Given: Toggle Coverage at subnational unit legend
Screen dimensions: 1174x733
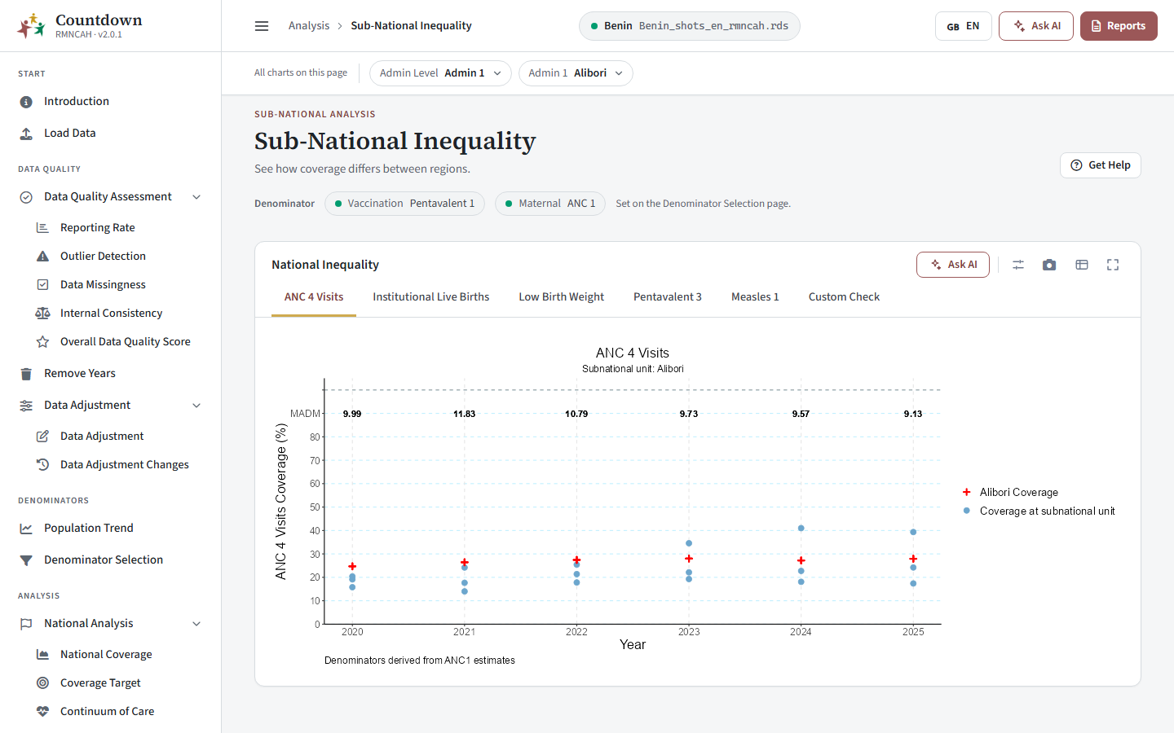Looking at the screenshot, I should coord(1039,511).
